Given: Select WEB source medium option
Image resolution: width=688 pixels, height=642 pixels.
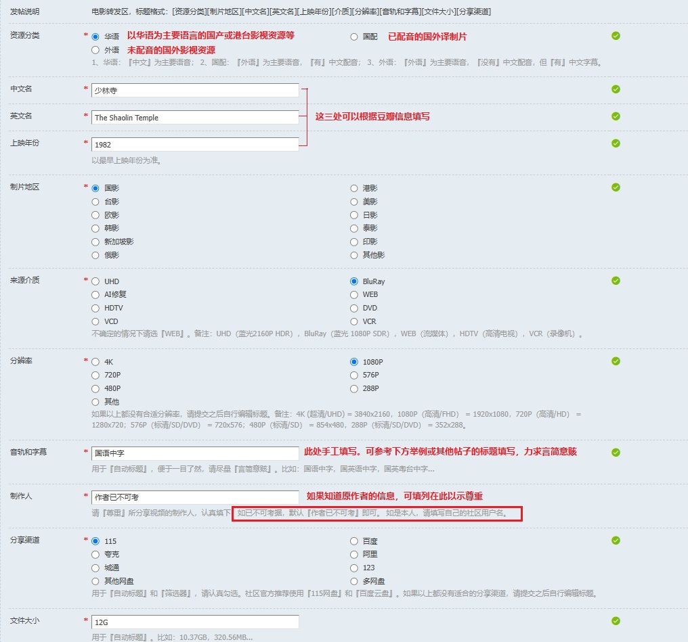Looking at the screenshot, I should coord(354,295).
